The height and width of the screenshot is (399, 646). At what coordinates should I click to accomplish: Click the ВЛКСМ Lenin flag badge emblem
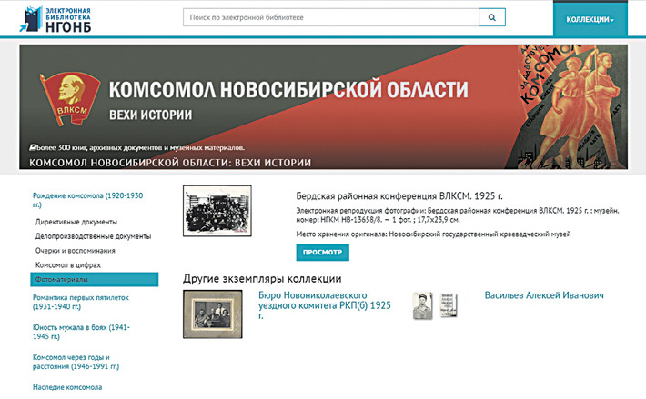click(70, 98)
